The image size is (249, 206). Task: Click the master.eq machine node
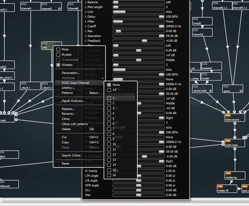235,176
